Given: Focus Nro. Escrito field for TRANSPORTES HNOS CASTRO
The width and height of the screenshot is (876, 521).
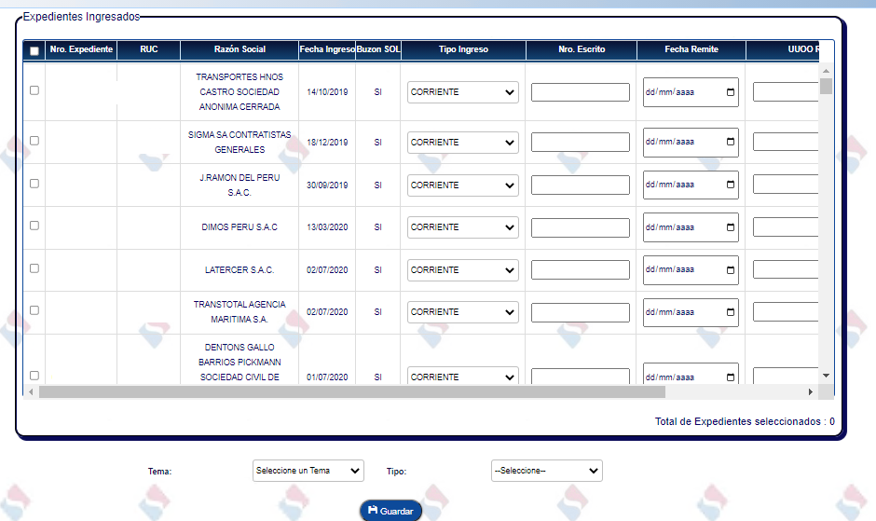Looking at the screenshot, I should click(x=580, y=92).
